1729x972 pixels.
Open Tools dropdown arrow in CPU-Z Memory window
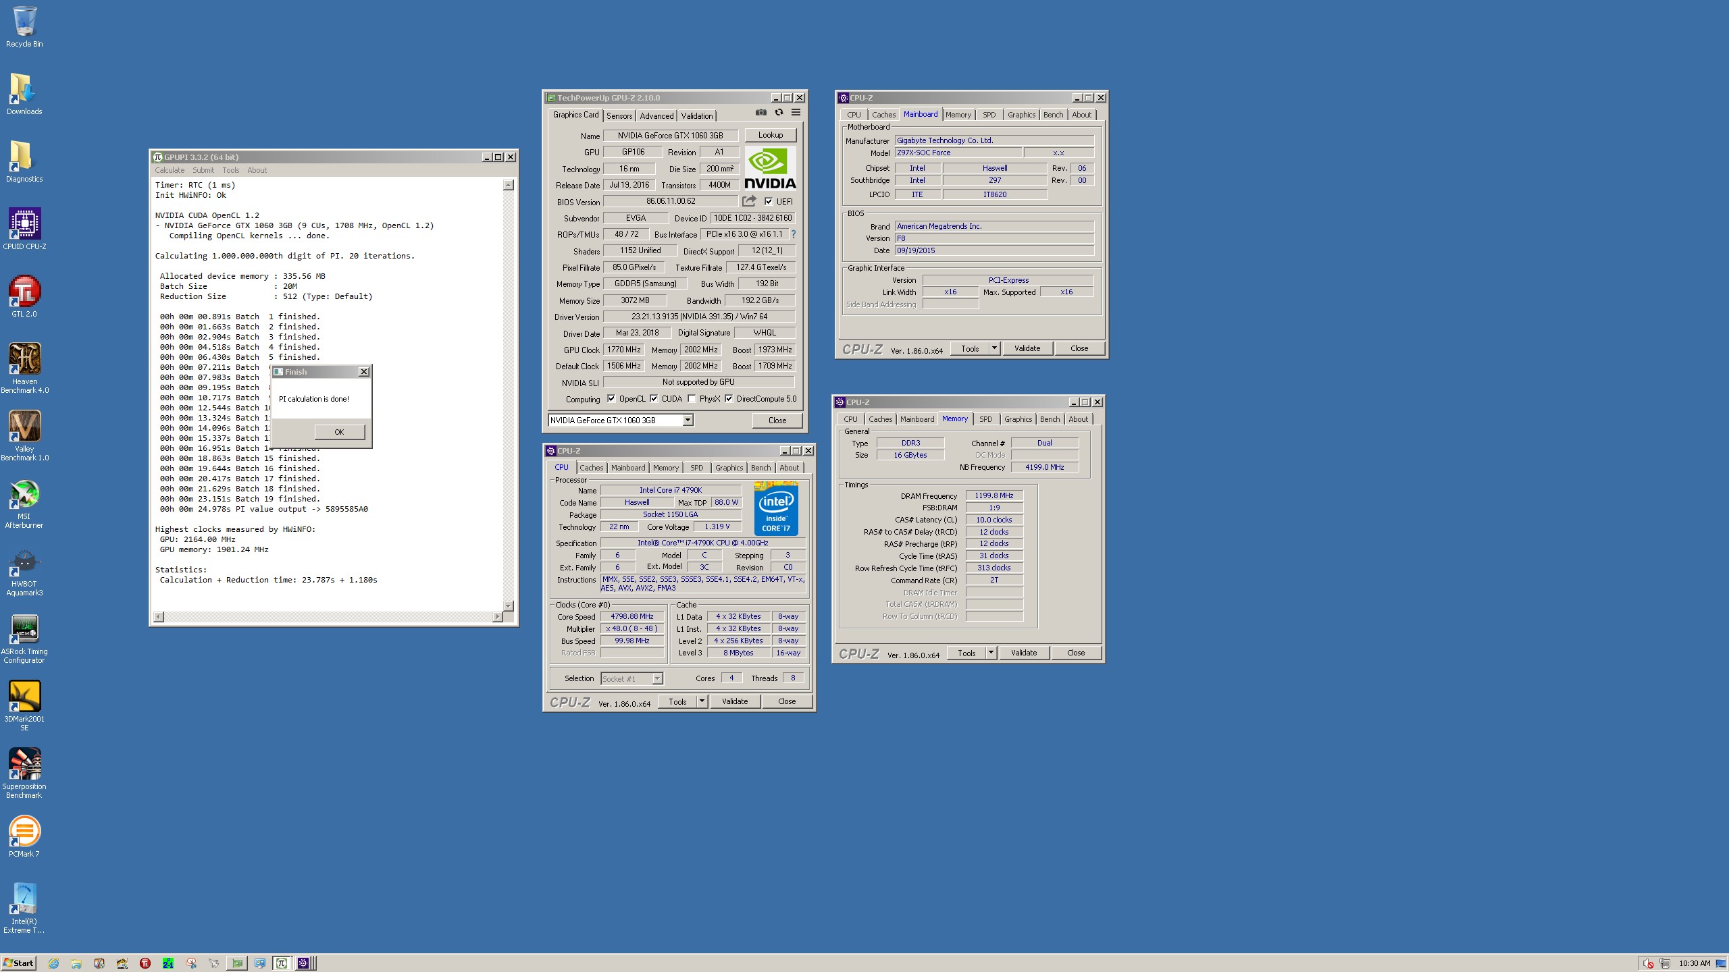(x=991, y=653)
